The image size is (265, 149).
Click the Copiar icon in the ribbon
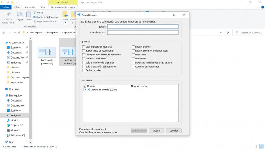coord(20,14)
